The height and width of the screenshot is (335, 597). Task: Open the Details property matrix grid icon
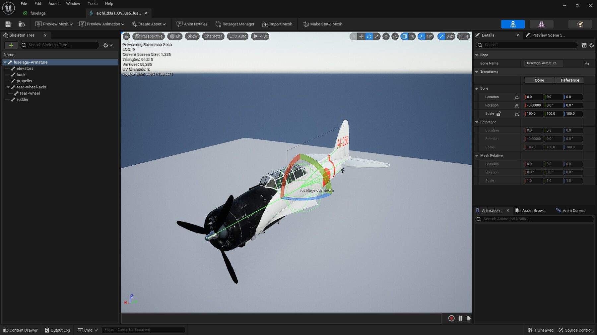tap(584, 45)
